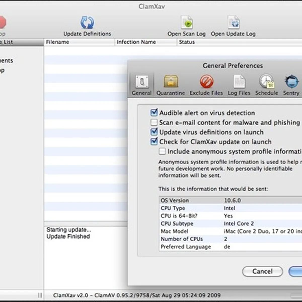Open the update log via toolbar icon
302x302 pixels.
(x=234, y=23)
